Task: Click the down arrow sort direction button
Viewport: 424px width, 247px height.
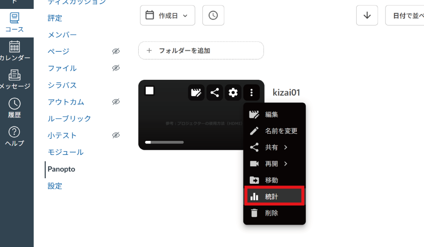Action: (x=367, y=15)
